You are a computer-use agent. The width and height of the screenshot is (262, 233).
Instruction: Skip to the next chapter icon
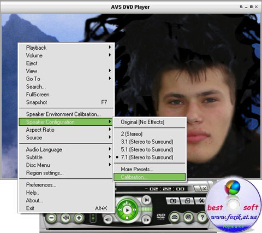[x=147, y=200]
